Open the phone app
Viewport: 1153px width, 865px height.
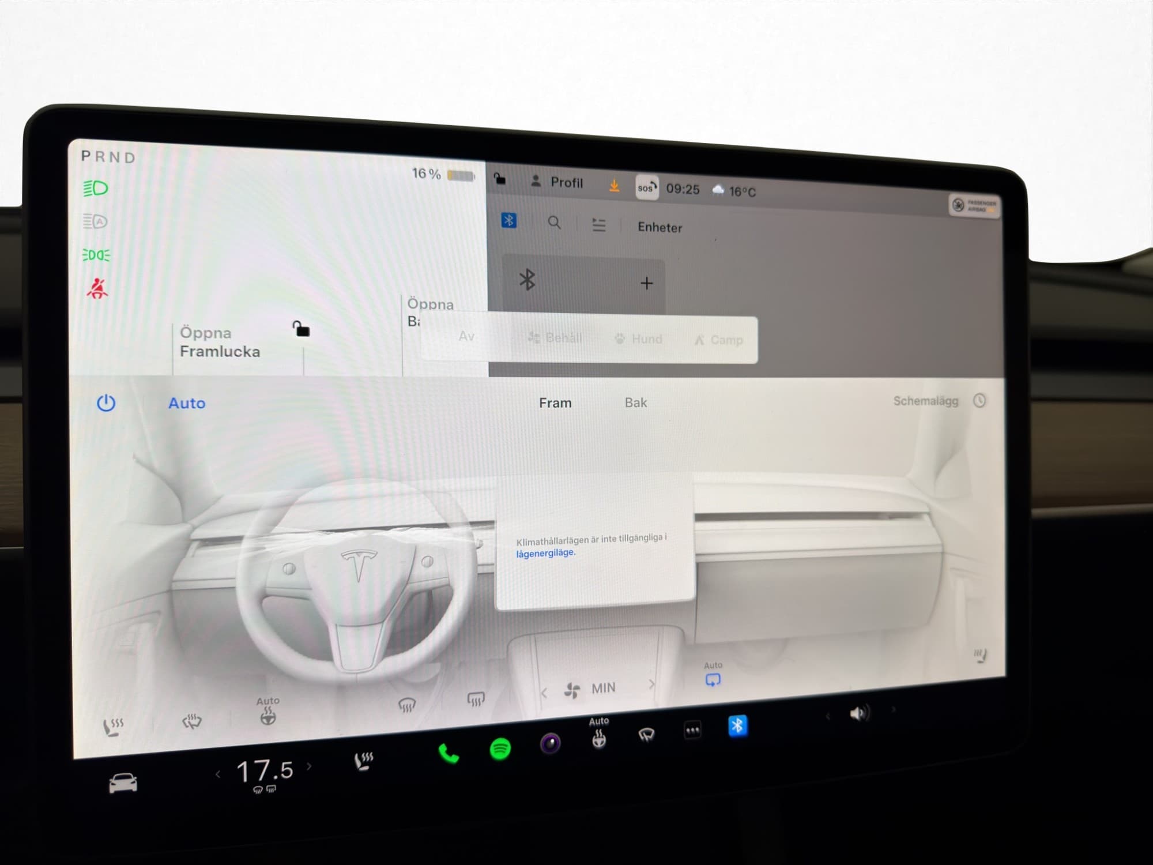pyautogui.click(x=449, y=753)
